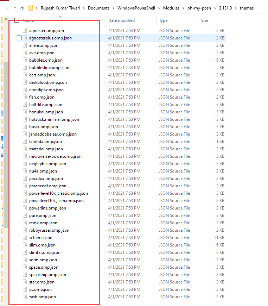Sort files by the Type column
Image resolution: width=268 pixels, height=306 pixels.
163,20
